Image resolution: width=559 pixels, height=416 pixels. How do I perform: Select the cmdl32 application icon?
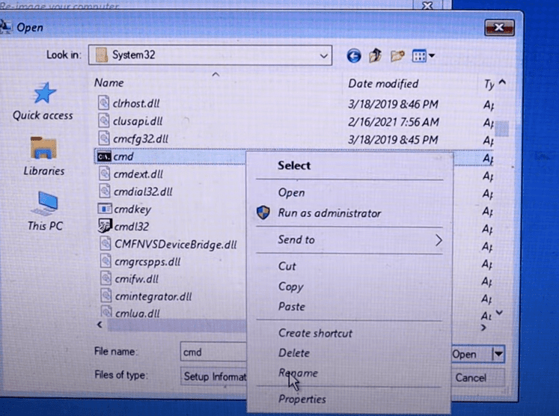click(105, 226)
